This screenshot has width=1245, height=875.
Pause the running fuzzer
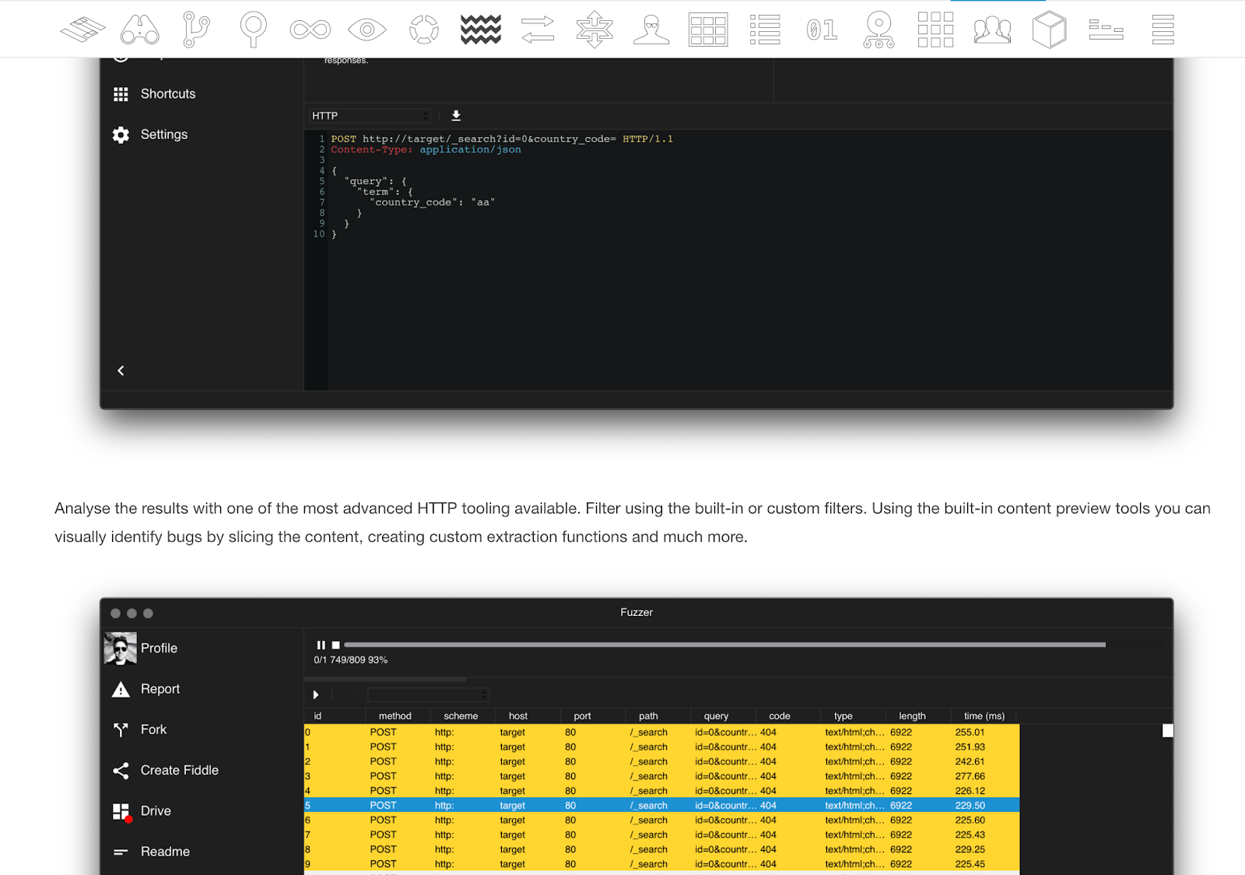(x=321, y=645)
